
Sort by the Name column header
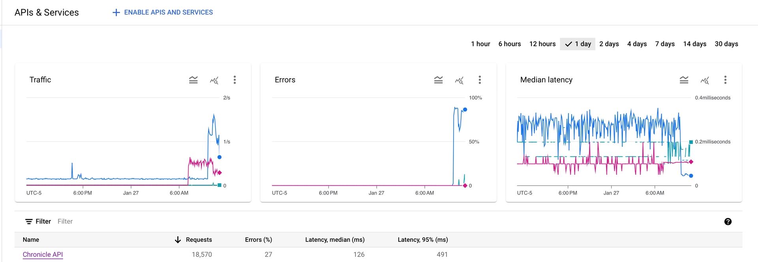coord(31,240)
